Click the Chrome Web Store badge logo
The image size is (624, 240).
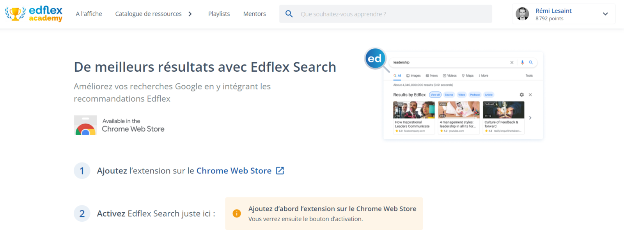coord(85,125)
